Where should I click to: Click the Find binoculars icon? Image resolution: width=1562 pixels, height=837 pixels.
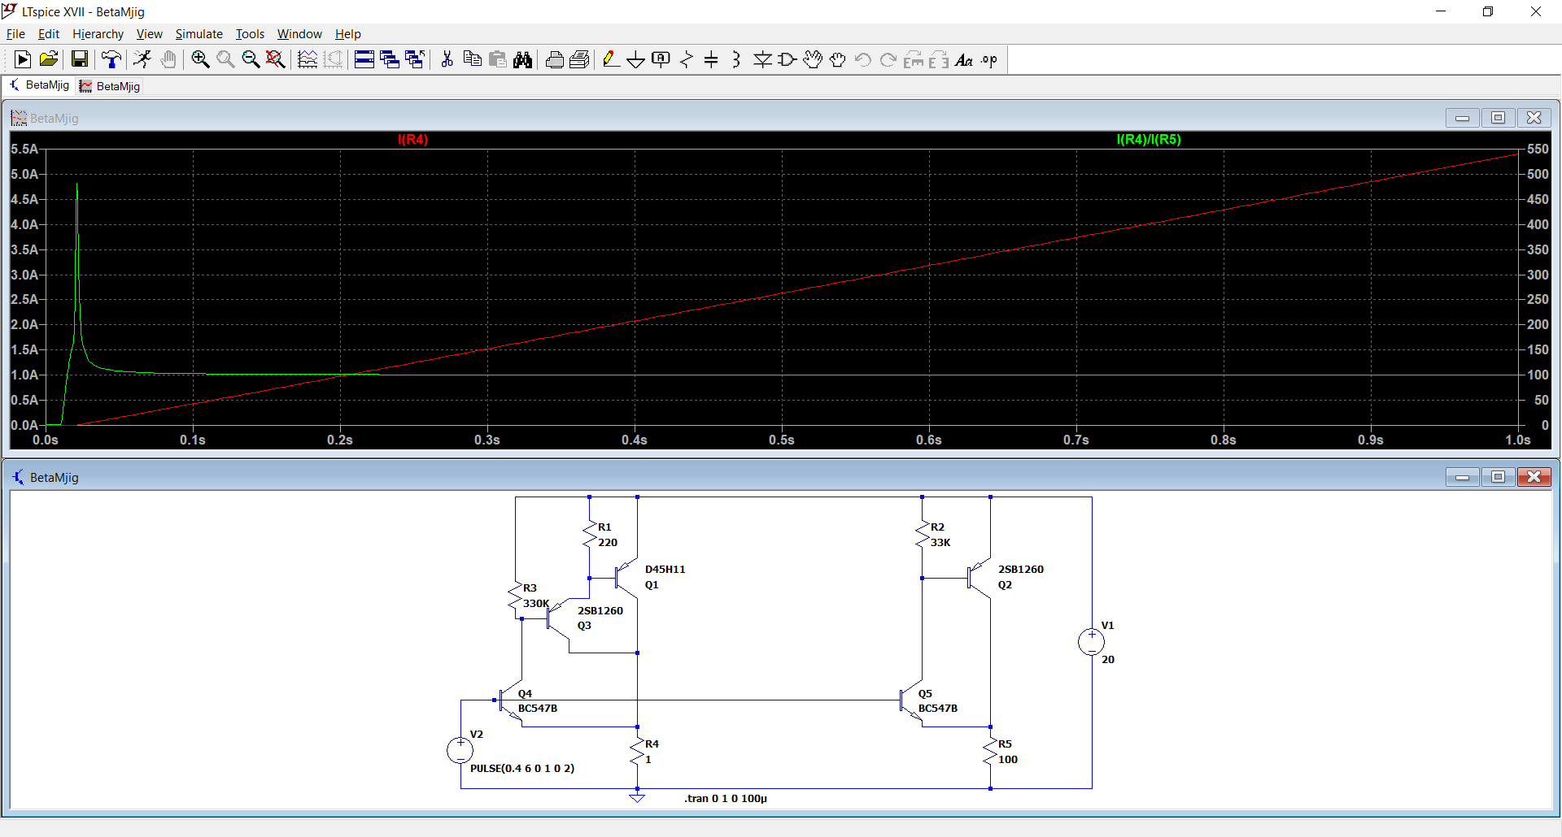[522, 59]
